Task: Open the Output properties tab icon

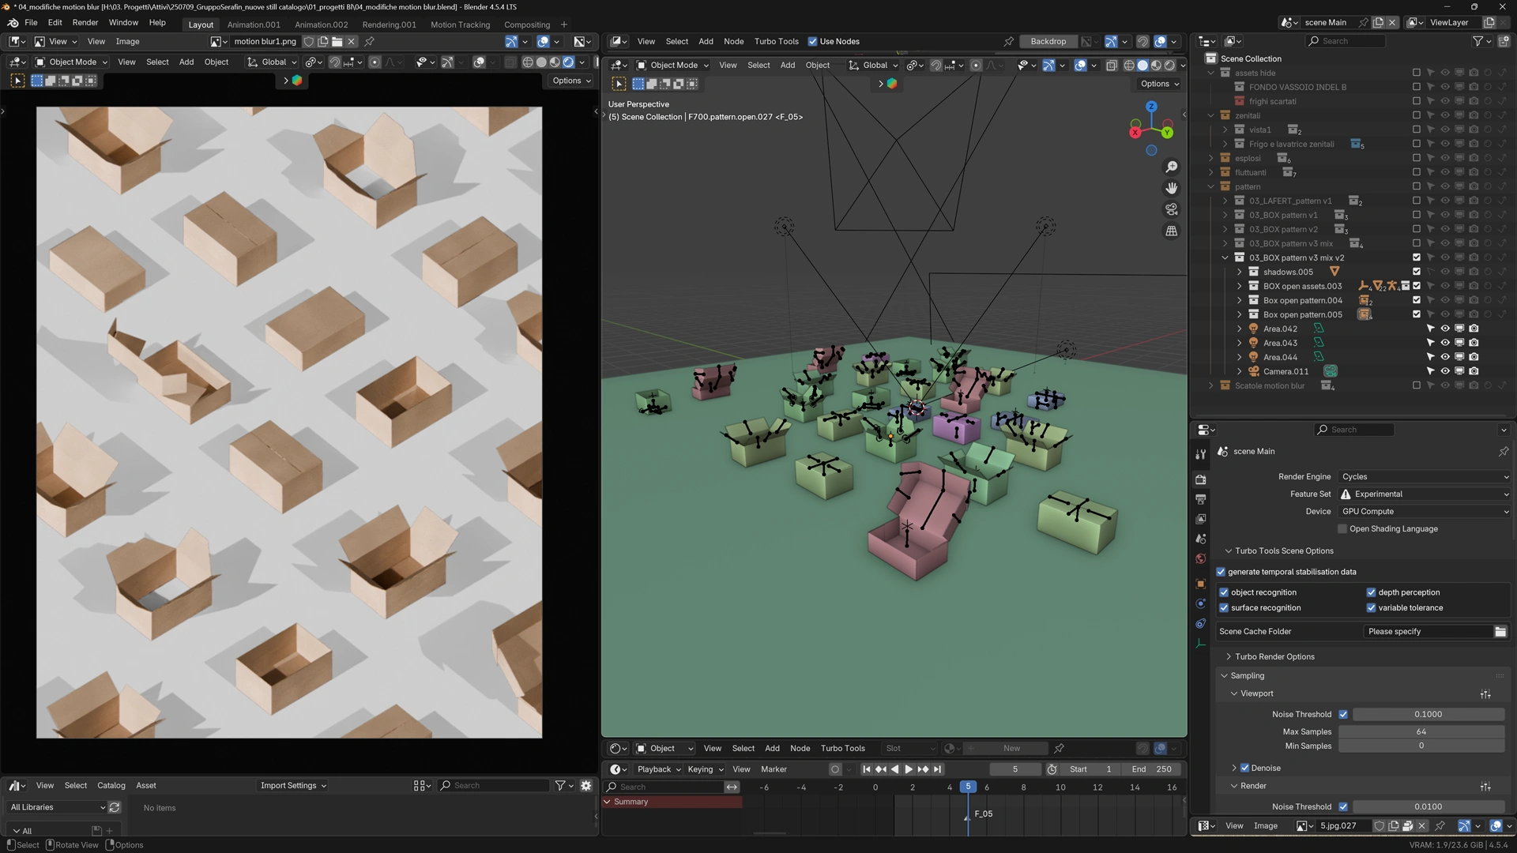Action: click(1201, 499)
